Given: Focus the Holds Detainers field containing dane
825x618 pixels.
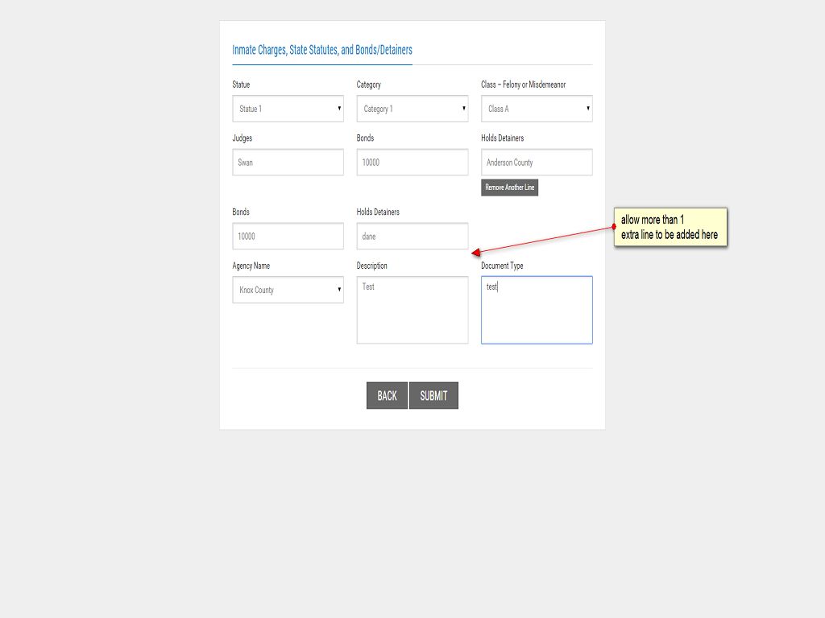Looking at the screenshot, I should (x=412, y=237).
